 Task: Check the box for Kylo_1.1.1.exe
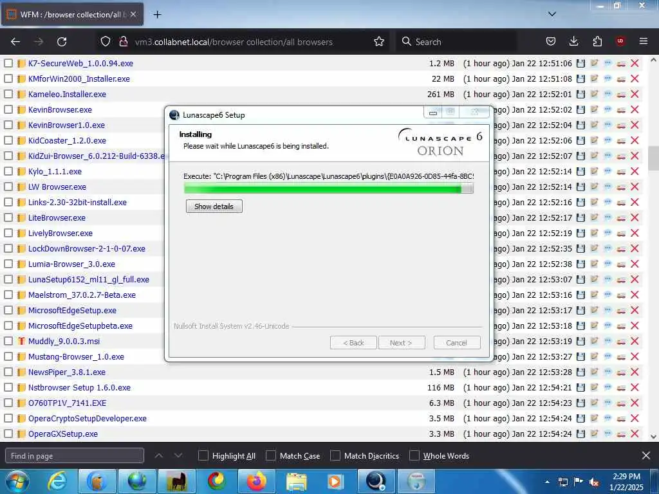pyautogui.click(x=8, y=171)
